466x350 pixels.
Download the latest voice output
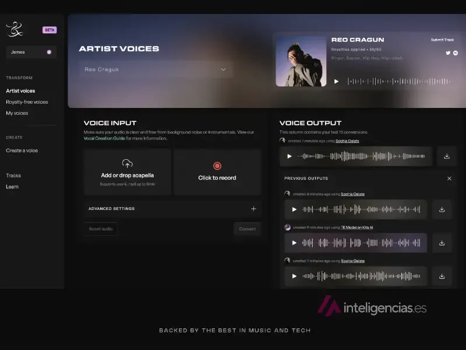447,156
